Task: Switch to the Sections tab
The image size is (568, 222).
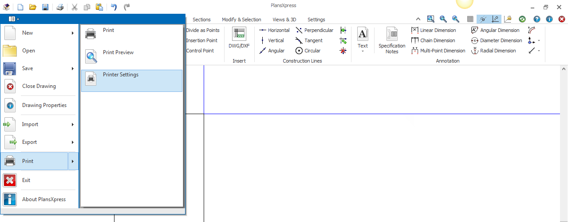Action: (x=201, y=20)
